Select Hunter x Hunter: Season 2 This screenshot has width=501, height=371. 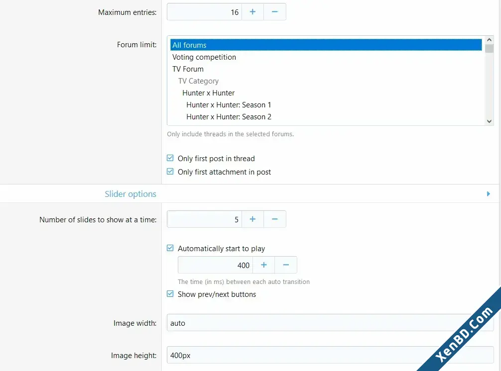(326, 117)
